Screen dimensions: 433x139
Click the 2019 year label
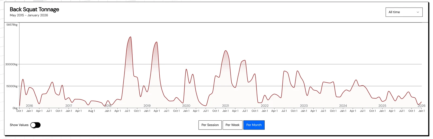(147, 106)
